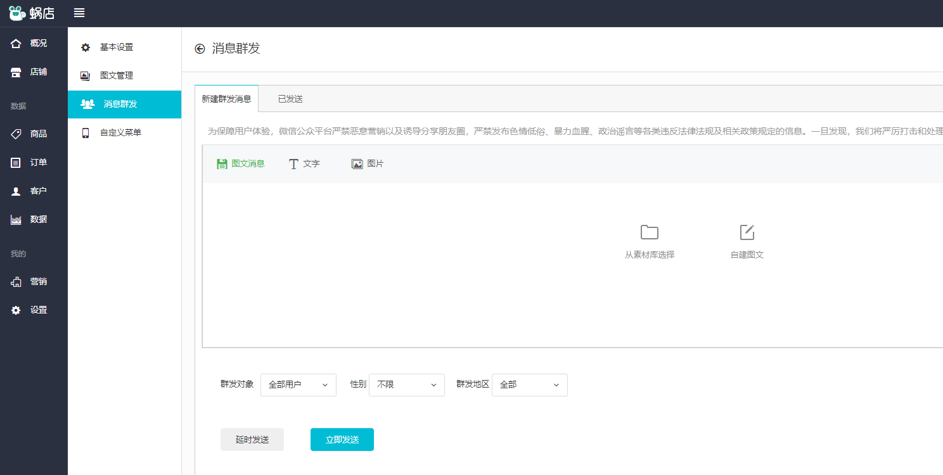Viewport: 943px width, 475px height.
Task: Click 自建图文 to create new article
Action: click(747, 241)
